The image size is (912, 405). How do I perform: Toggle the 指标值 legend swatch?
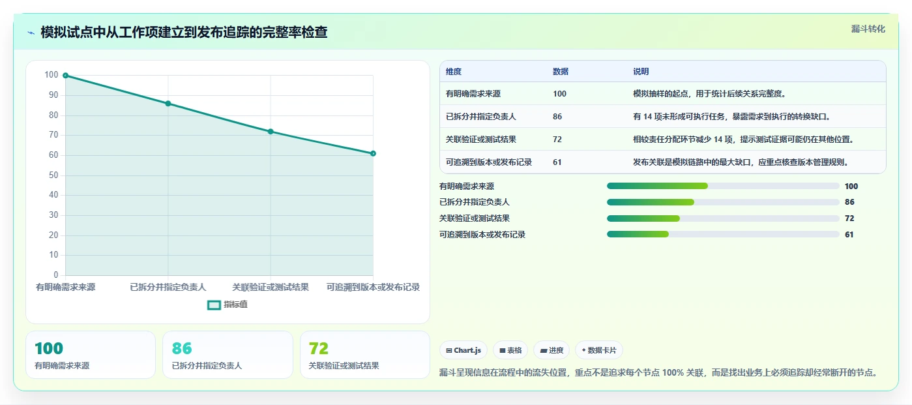pyautogui.click(x=214, y=305)
